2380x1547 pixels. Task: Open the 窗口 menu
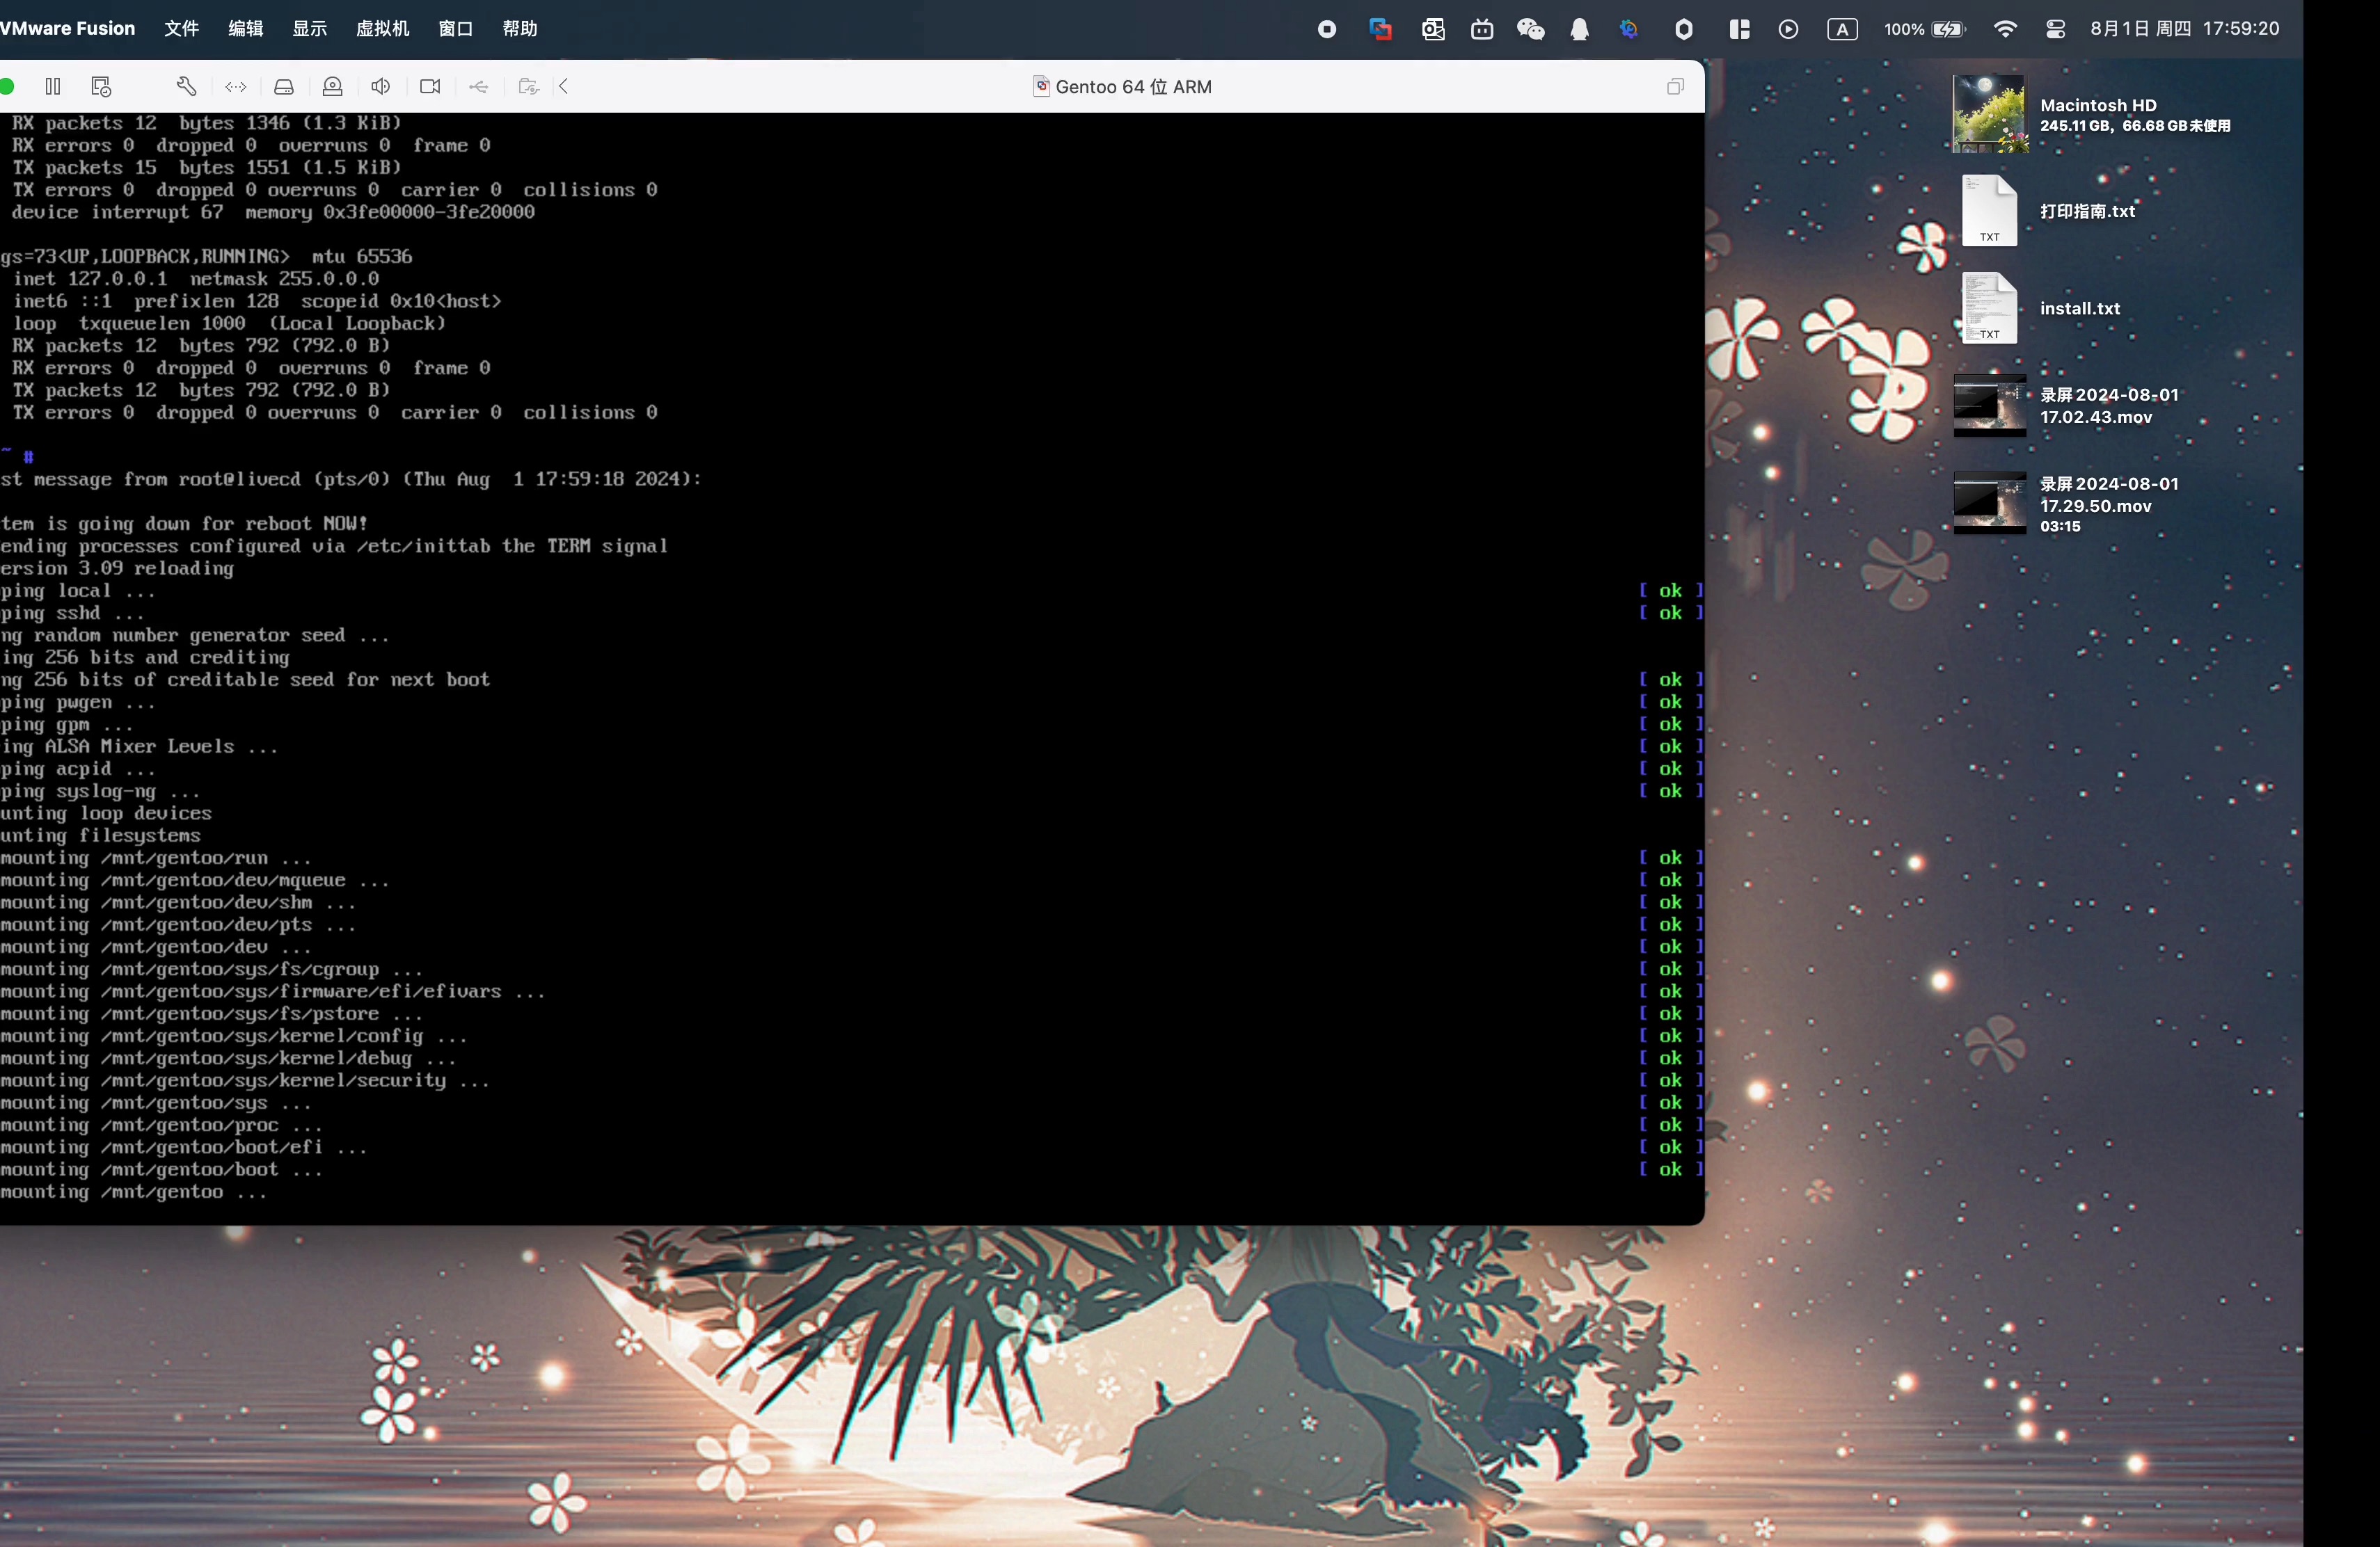coord(456,28)
